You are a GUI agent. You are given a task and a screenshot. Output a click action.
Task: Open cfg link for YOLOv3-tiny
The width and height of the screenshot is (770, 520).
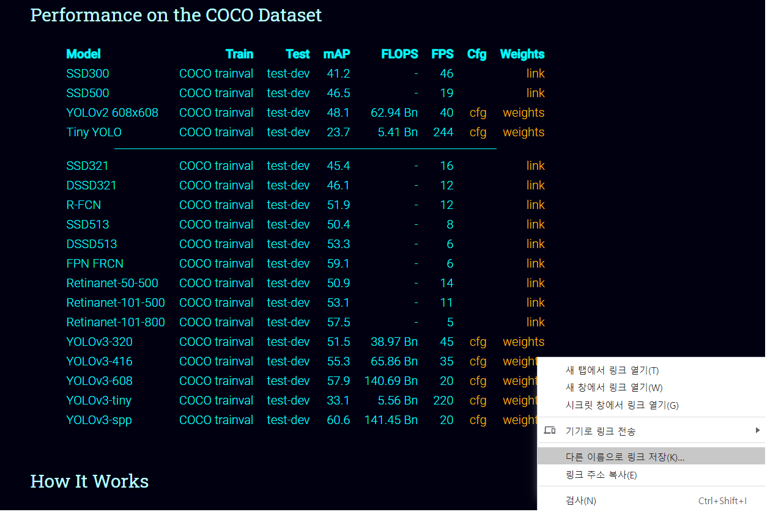point(478,400)
